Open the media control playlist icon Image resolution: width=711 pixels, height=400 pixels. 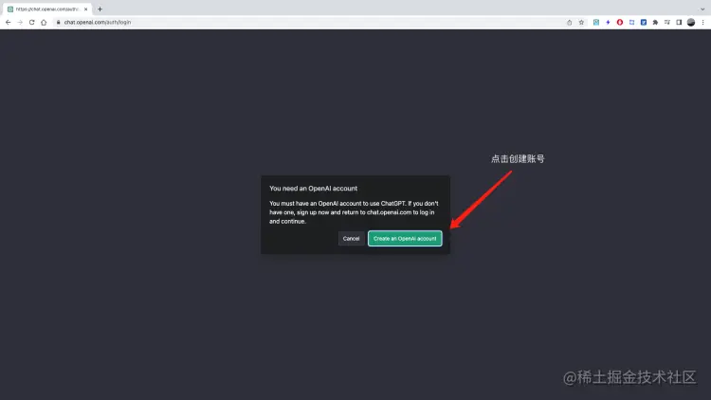667,22
